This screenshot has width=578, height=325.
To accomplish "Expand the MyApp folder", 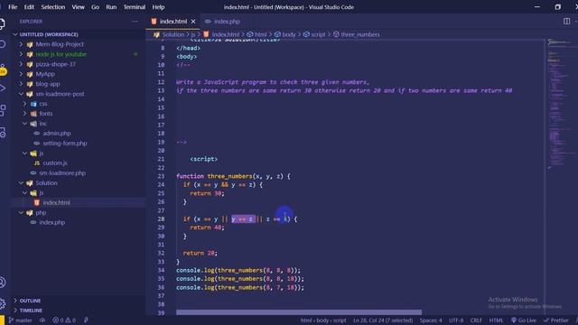I will [x=79, y=74].
